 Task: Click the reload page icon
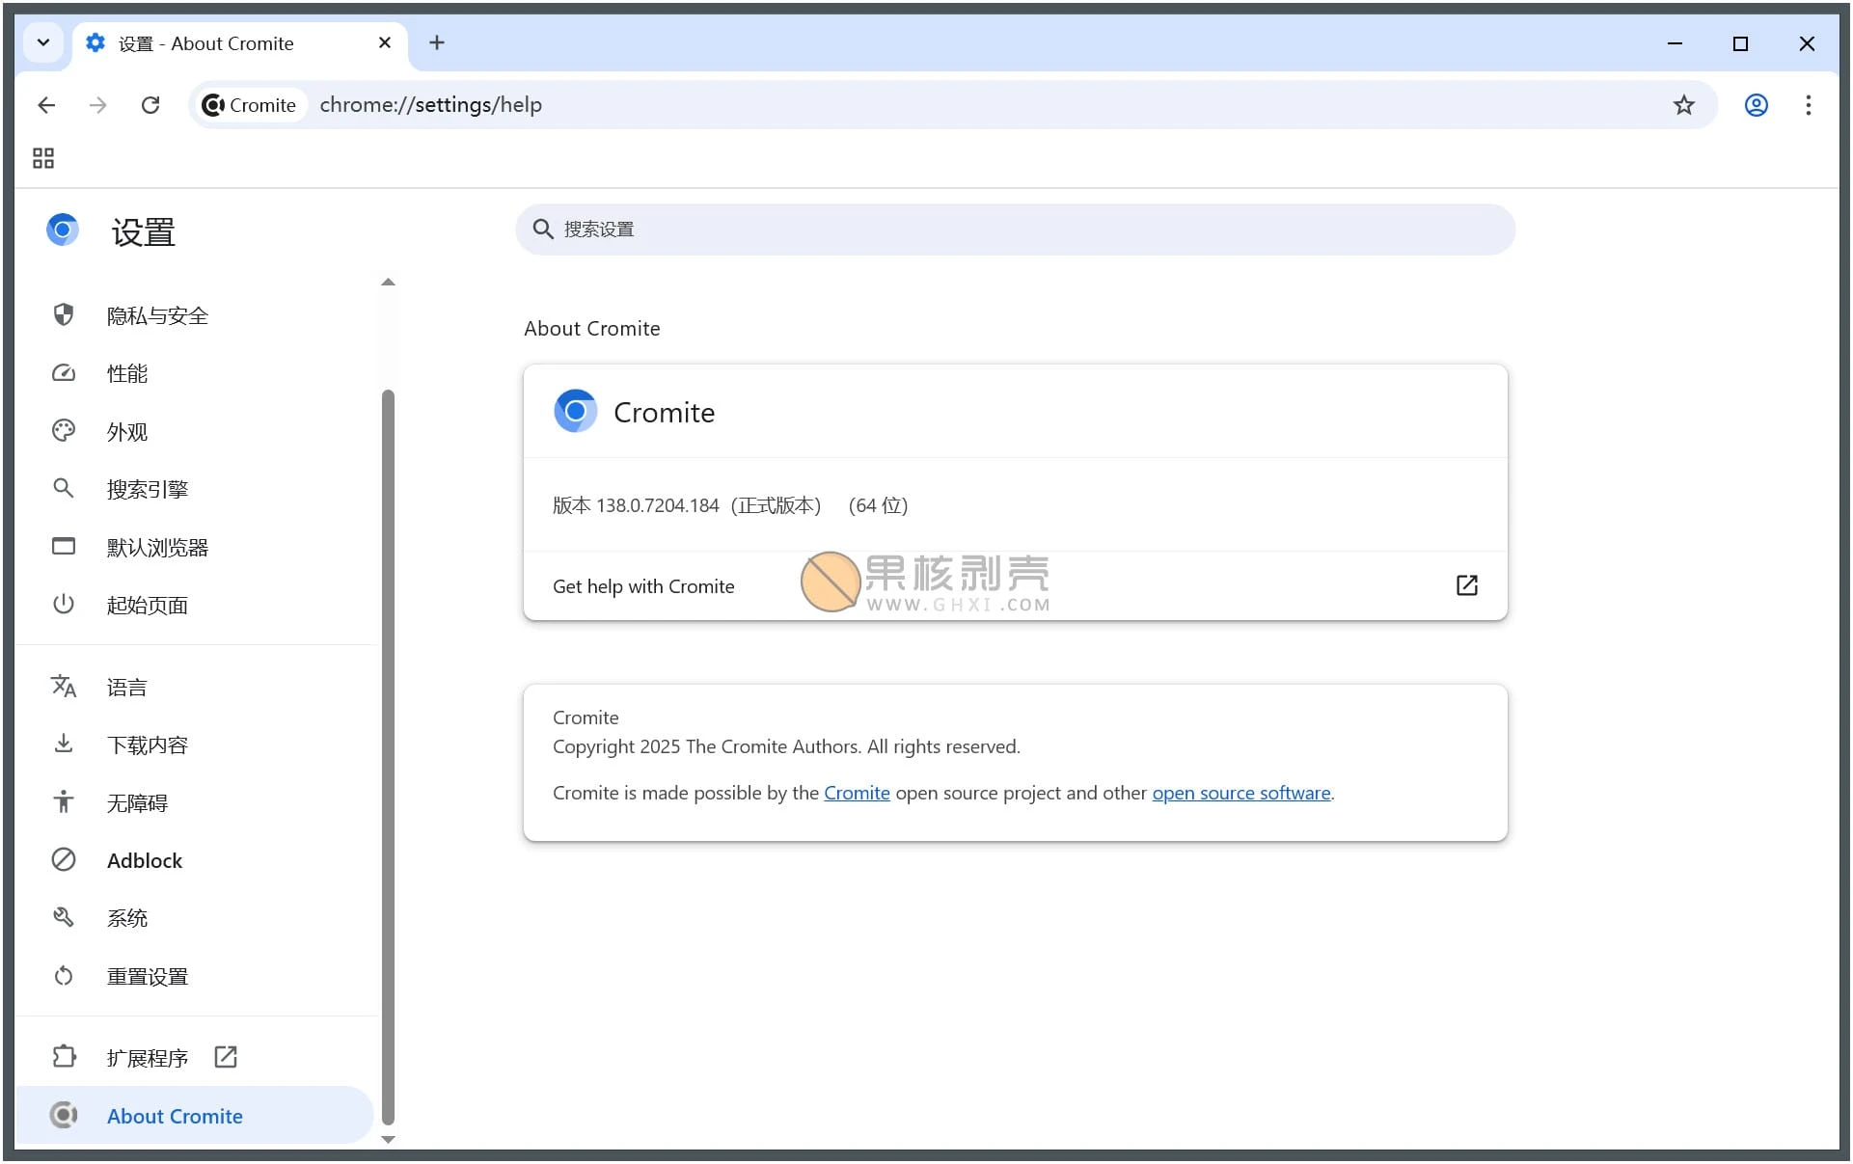click(150, 105)
